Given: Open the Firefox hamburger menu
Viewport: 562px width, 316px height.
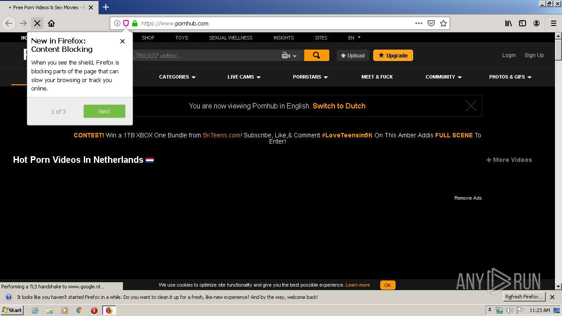Looking at the screenshot, I should pyautogui.click(x=554, y=23).
